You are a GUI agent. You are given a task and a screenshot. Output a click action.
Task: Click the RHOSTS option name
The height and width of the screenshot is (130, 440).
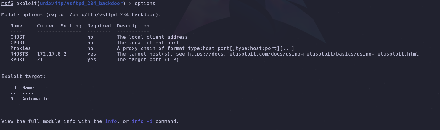[x=19, y=54]
